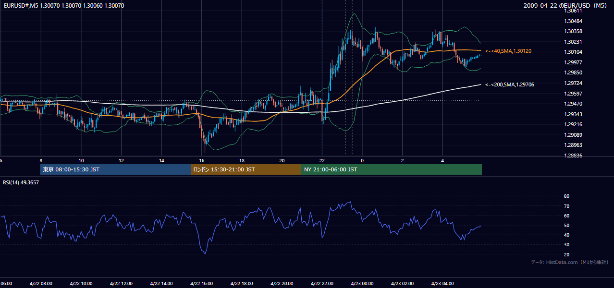Select the ロンドン 15:30-21:00 JST session bar
The width and height of the screenshot is (614, 288).
pyautogui.click(x=246, y=169)
